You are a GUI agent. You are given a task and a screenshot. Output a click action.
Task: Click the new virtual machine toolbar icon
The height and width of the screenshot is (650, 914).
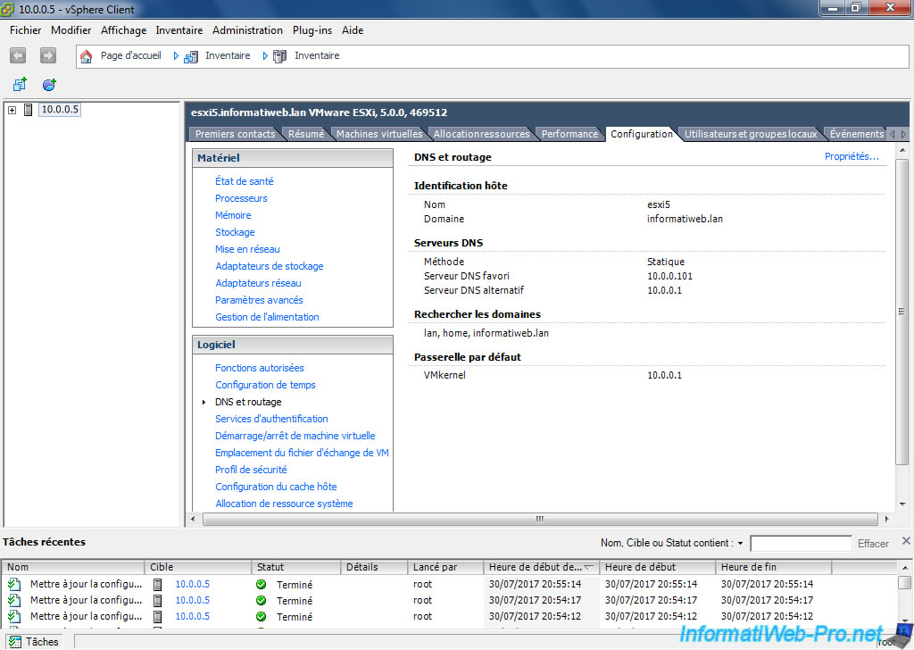(20, 85)
